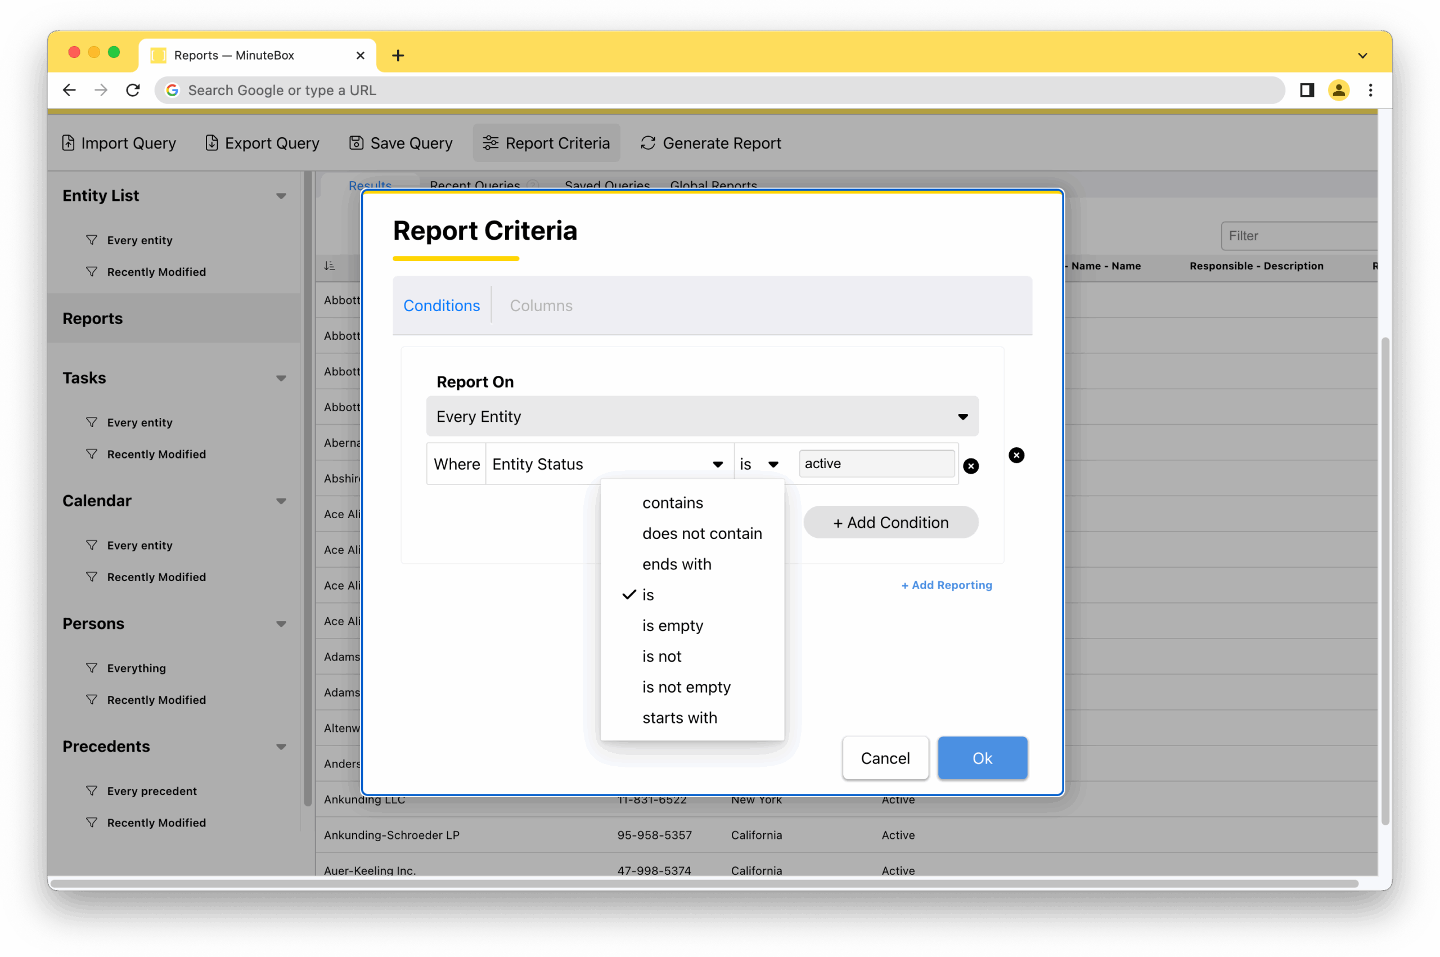Viewport: 1440px width, 957px height.
Task: Click the sort order icon in results header
Action: coord(330,266)
